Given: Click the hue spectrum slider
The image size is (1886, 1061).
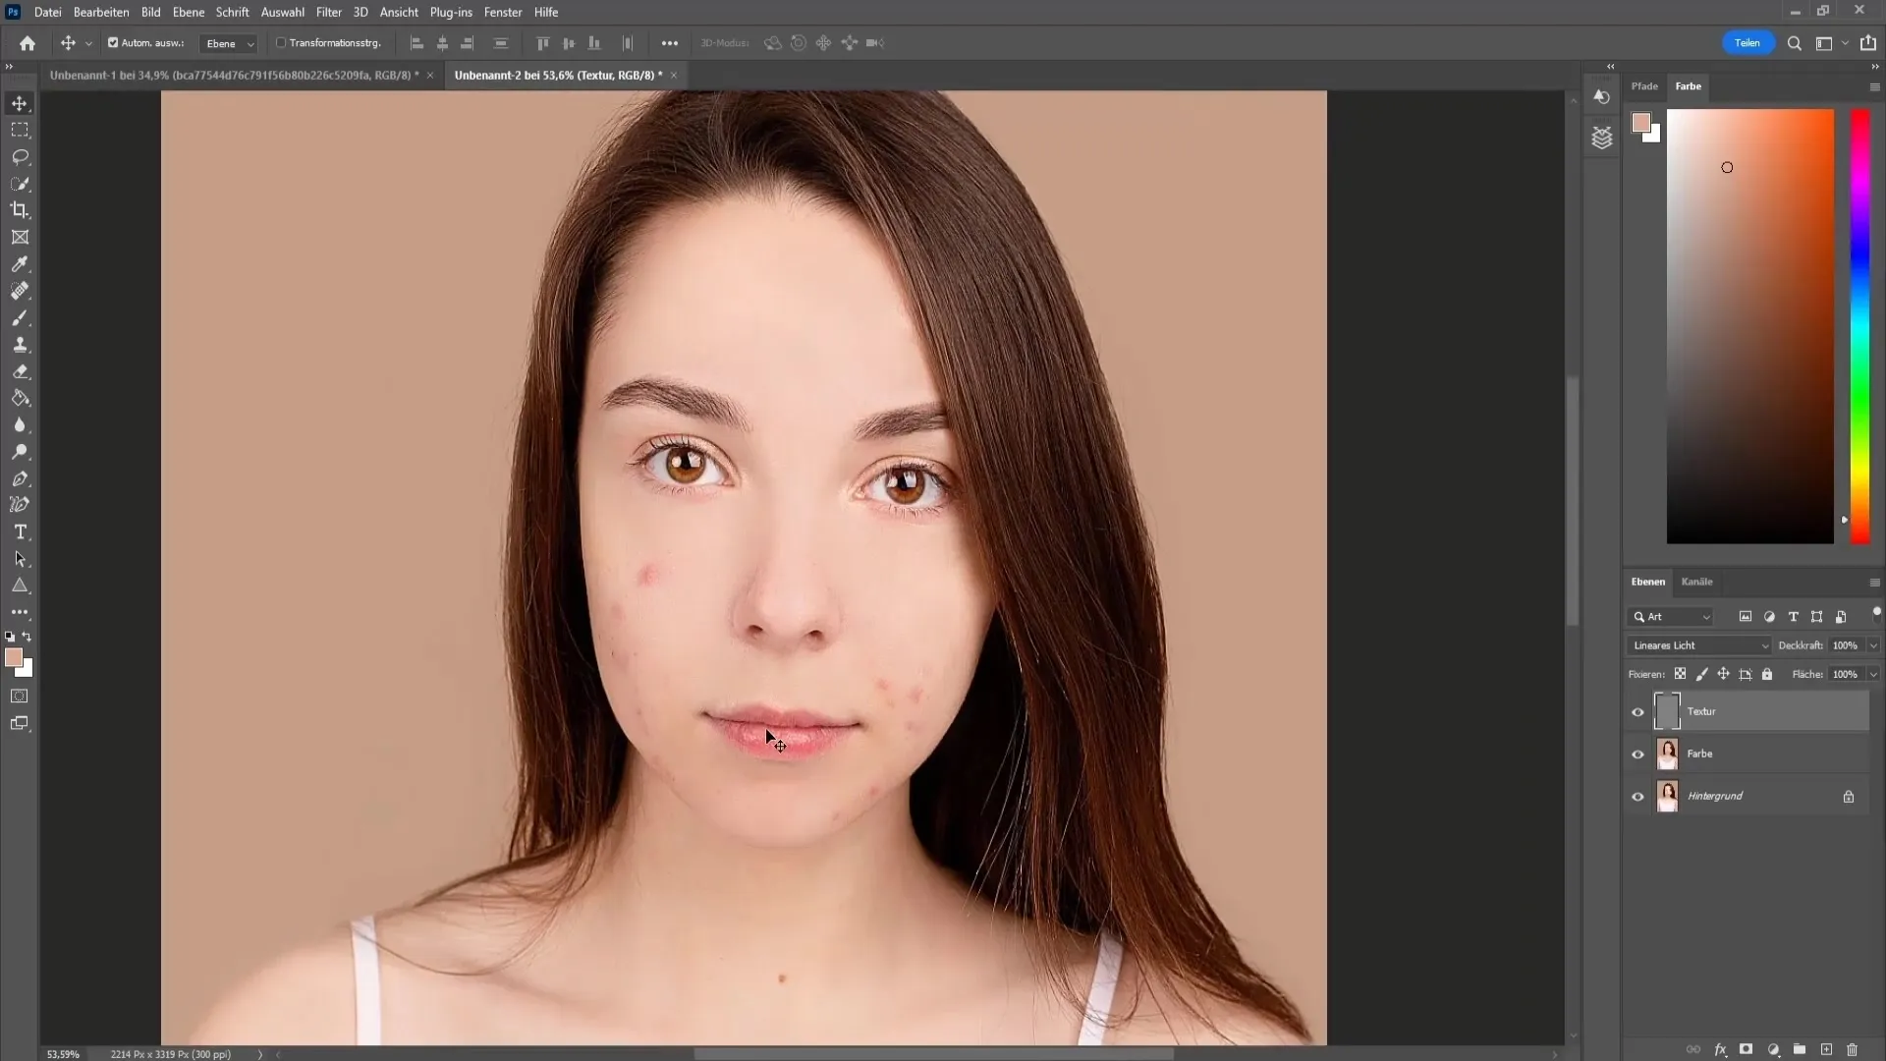Looking at the screenshot, I should coord(1860,325).
